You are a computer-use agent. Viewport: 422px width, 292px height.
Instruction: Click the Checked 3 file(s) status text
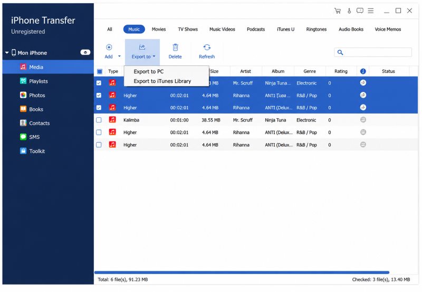pos(381,279)
